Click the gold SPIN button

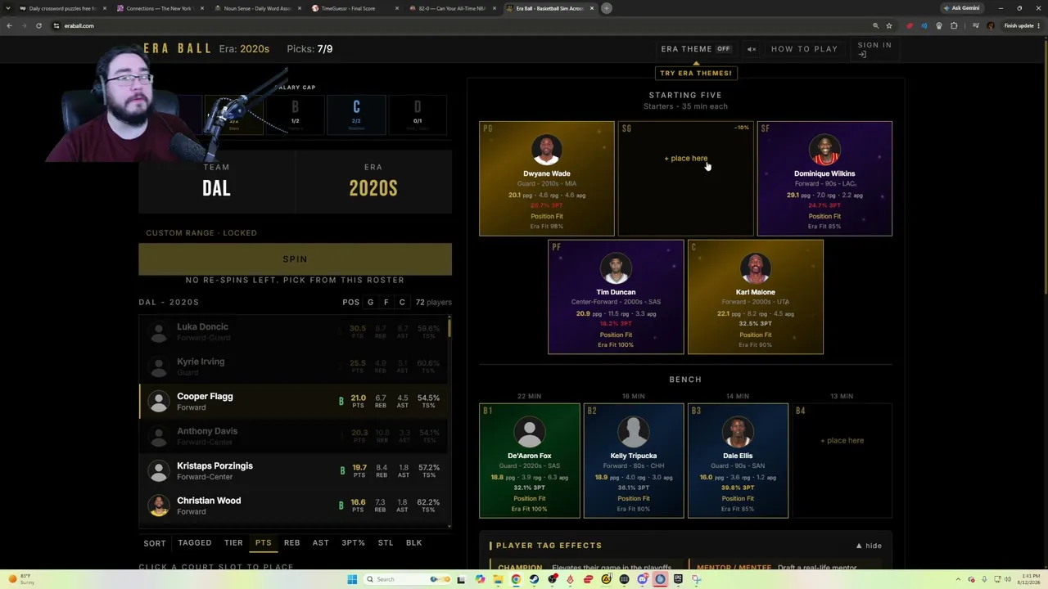[295, 259]
